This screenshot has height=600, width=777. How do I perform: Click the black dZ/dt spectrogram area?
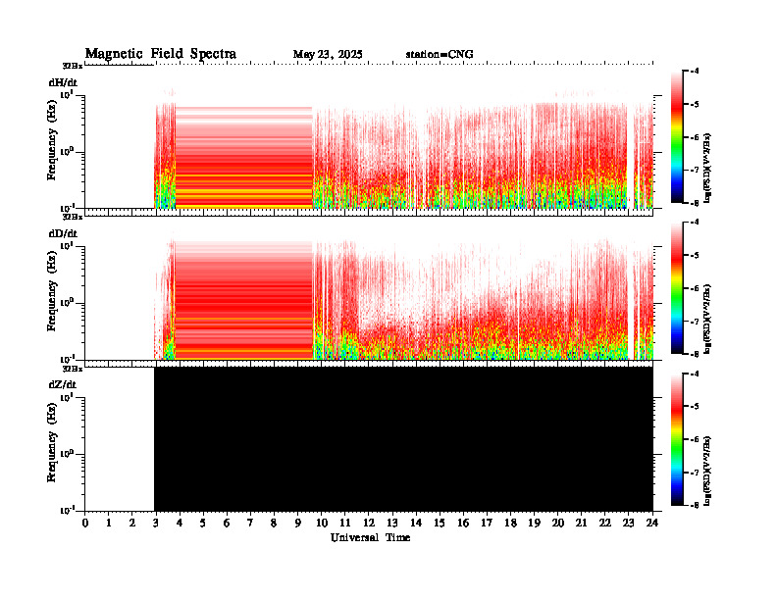click(403, 438)
